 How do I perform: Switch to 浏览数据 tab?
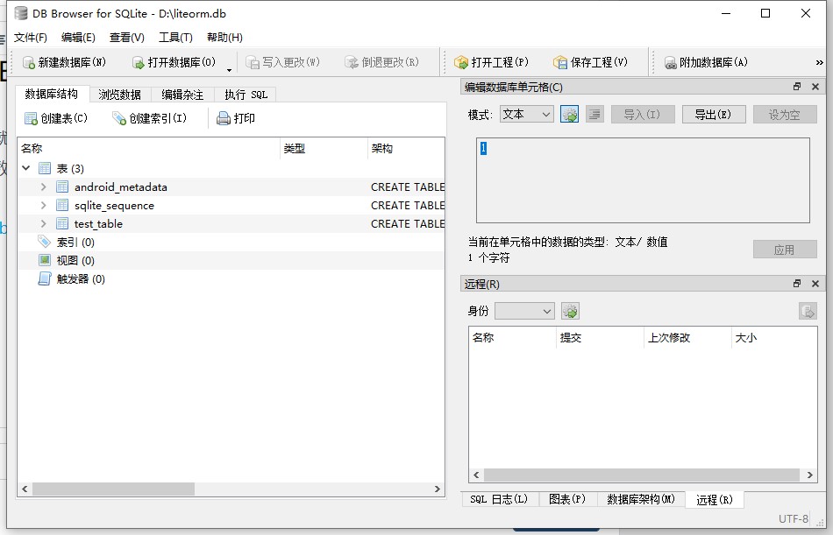coord(120,95)
